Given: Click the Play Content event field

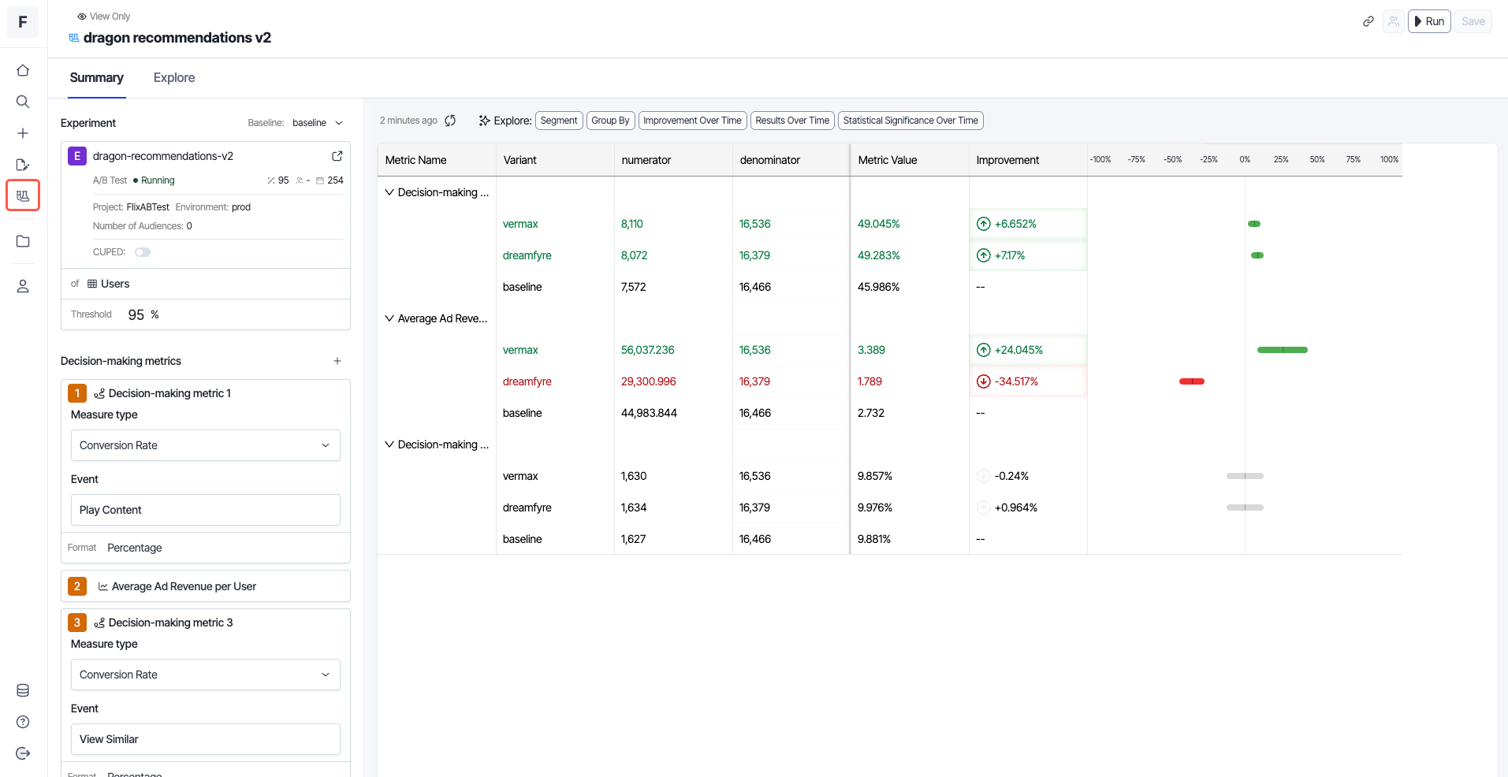Looking at the screenshot, I should click(x=206, y=510).
